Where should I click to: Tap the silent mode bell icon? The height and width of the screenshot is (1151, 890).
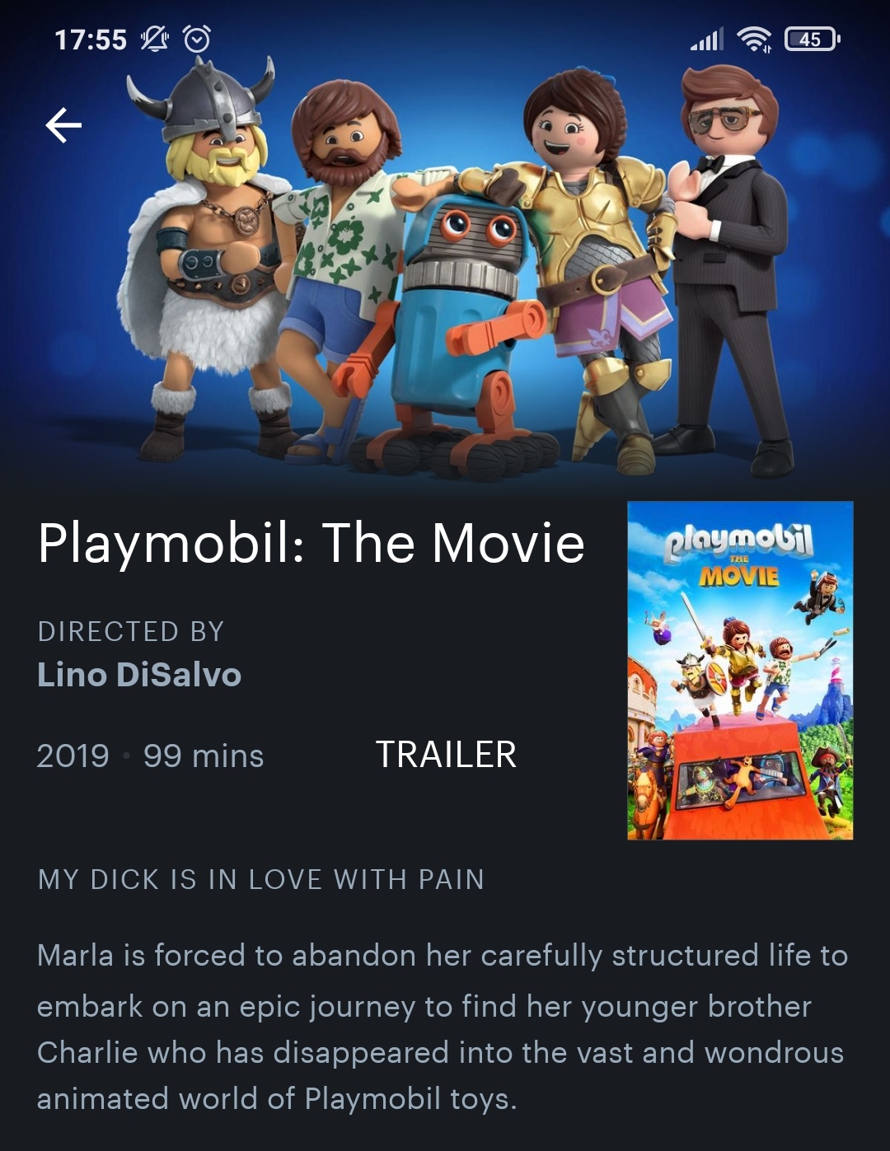(154, 39)
